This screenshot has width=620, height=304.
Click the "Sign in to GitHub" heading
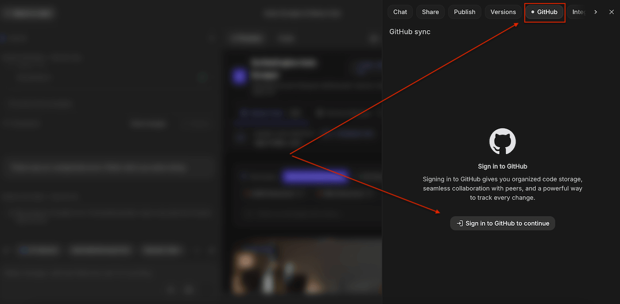pos(503,167)
